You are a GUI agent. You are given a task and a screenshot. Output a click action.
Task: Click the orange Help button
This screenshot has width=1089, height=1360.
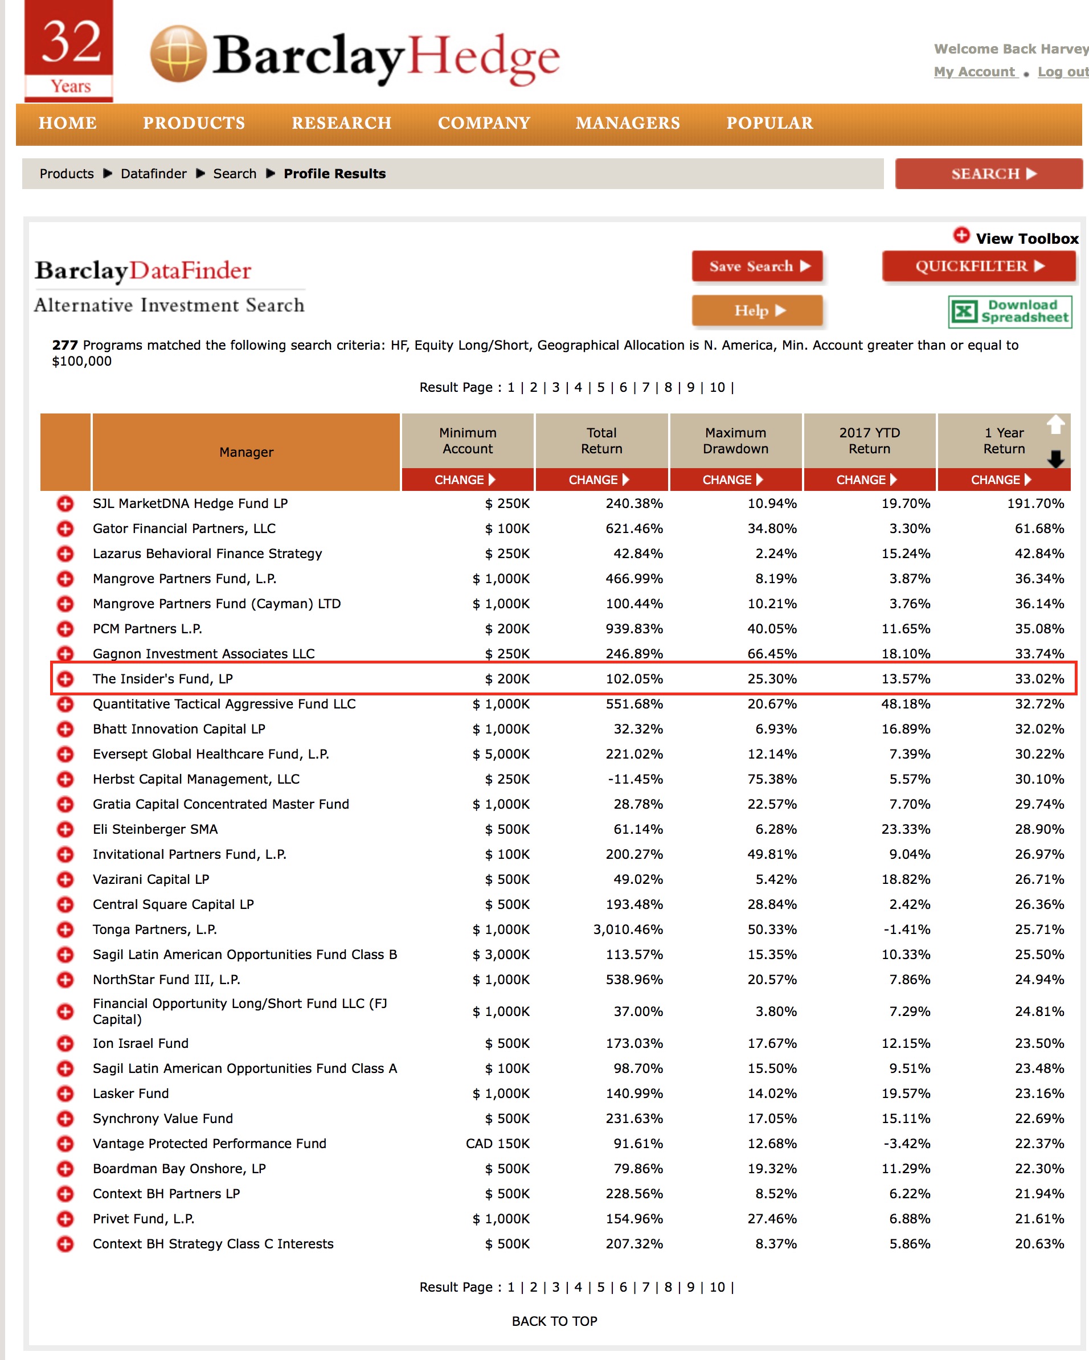pyautogui.click(x=758, y=310)
